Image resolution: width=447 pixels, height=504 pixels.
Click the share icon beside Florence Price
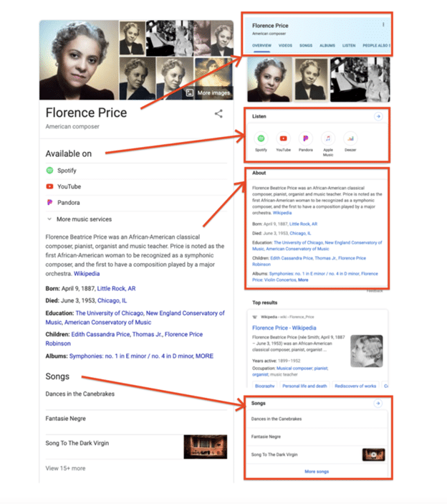point(218,113)
